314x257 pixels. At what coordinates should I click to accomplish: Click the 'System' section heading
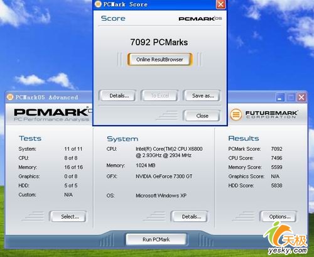click(x=122, y=139)
